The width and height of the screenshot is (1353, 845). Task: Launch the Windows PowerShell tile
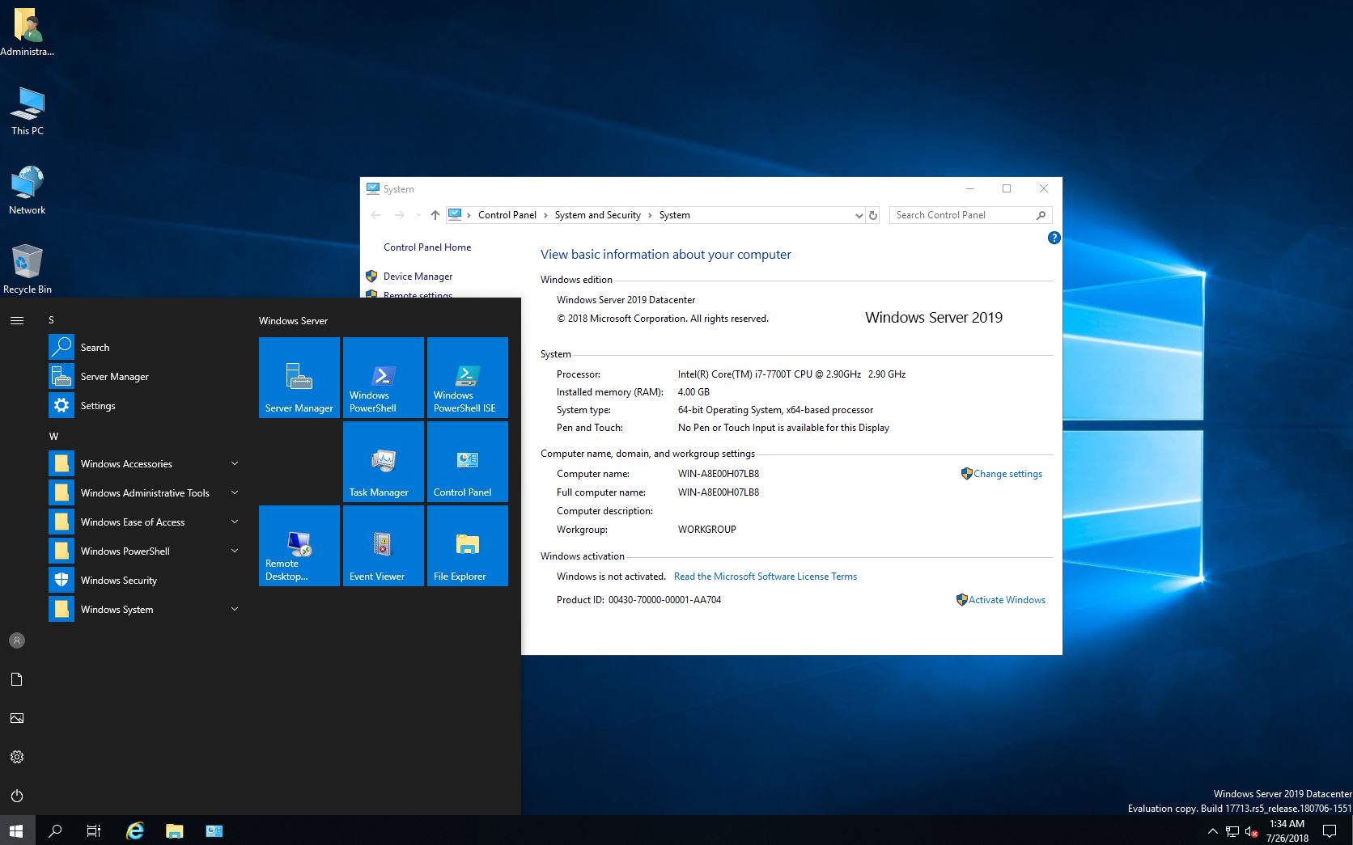(x=384, y=378)
